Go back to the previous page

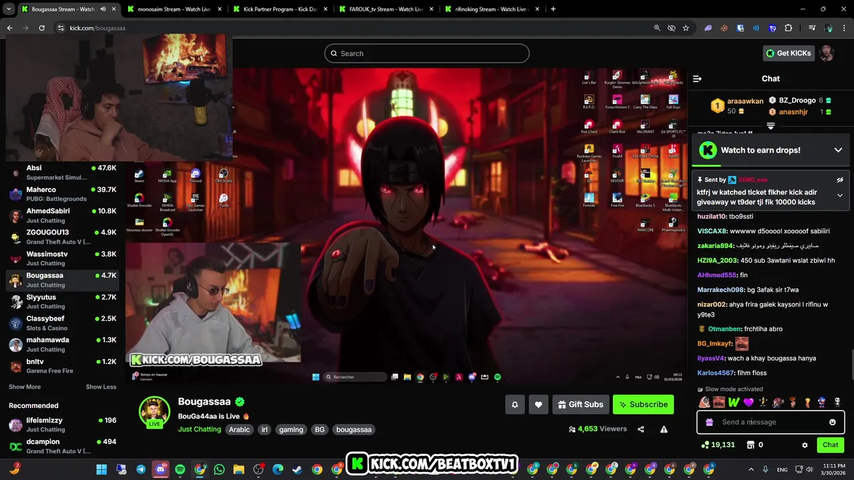[9, 28]
